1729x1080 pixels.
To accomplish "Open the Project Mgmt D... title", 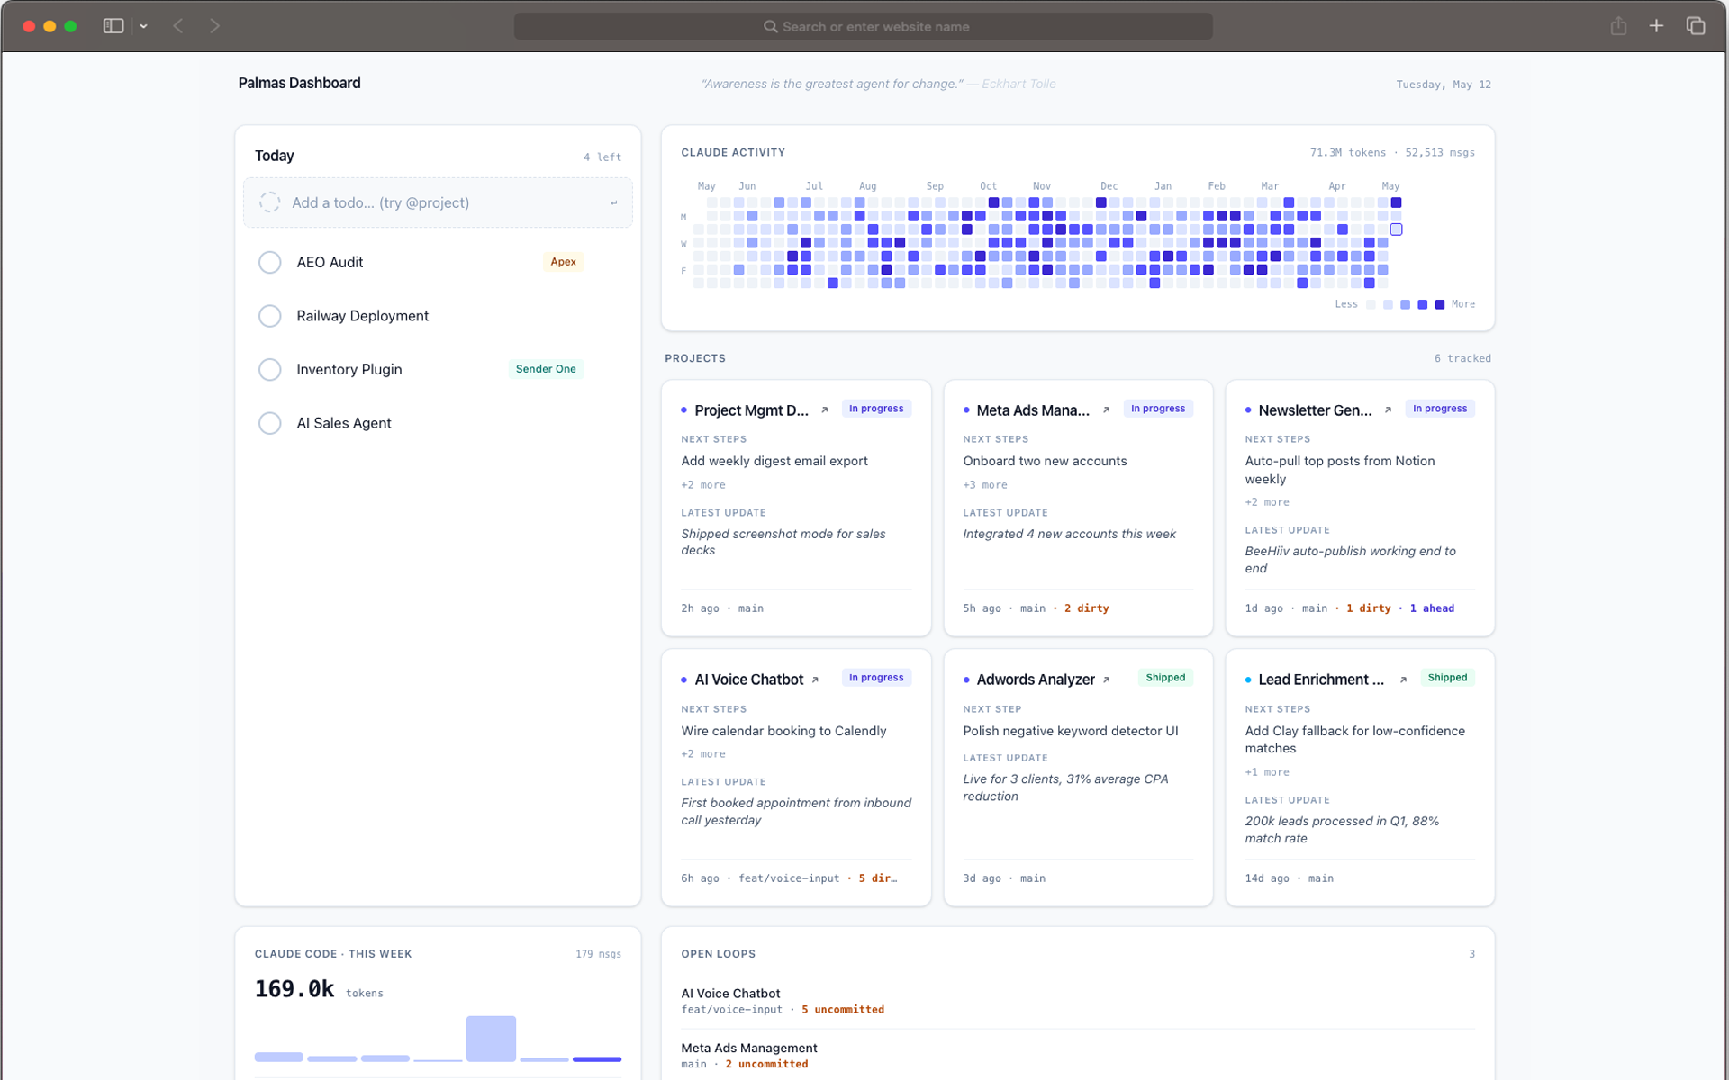I will click(x=751, y=410).
